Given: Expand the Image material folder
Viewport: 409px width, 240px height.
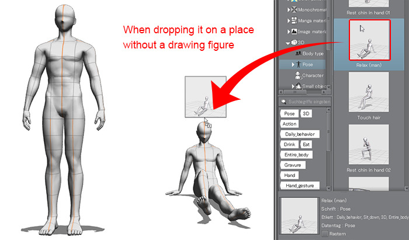Looking at the screenshot, I should [289, 32].
